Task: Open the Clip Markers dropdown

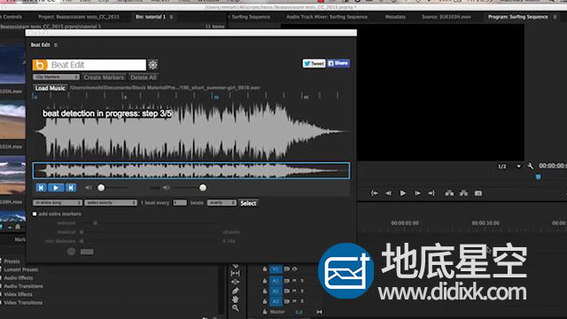Action: coord(56,77)
